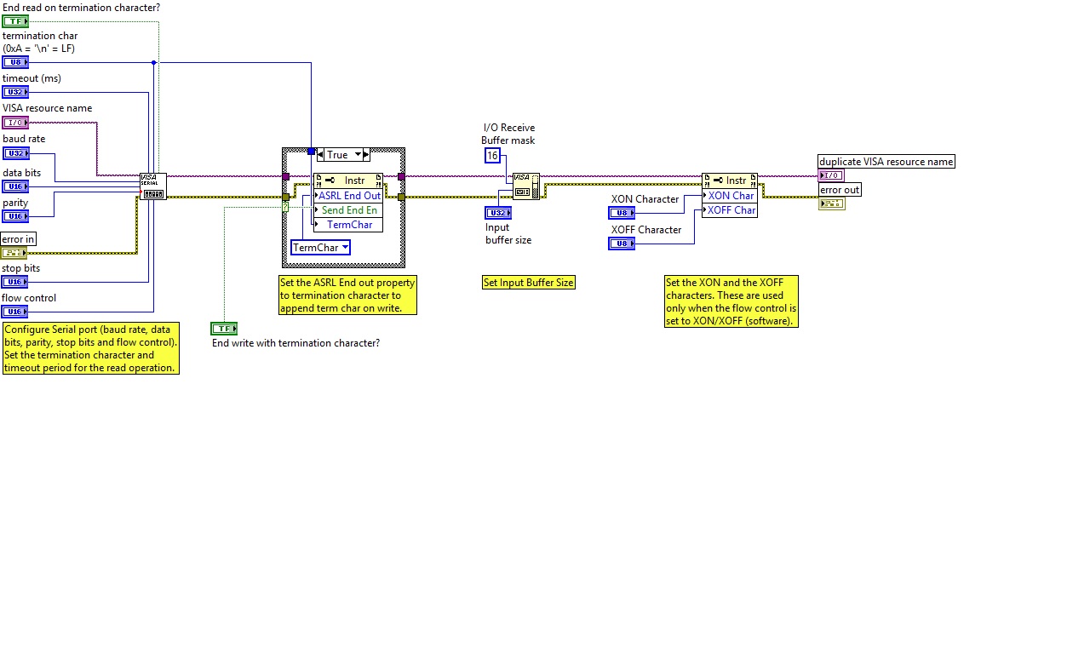The width and height of the screenshot is (1090, 659).
Task: Select the duplicate VISA resource name indicator terminal
Action: [x=831, y=175]
